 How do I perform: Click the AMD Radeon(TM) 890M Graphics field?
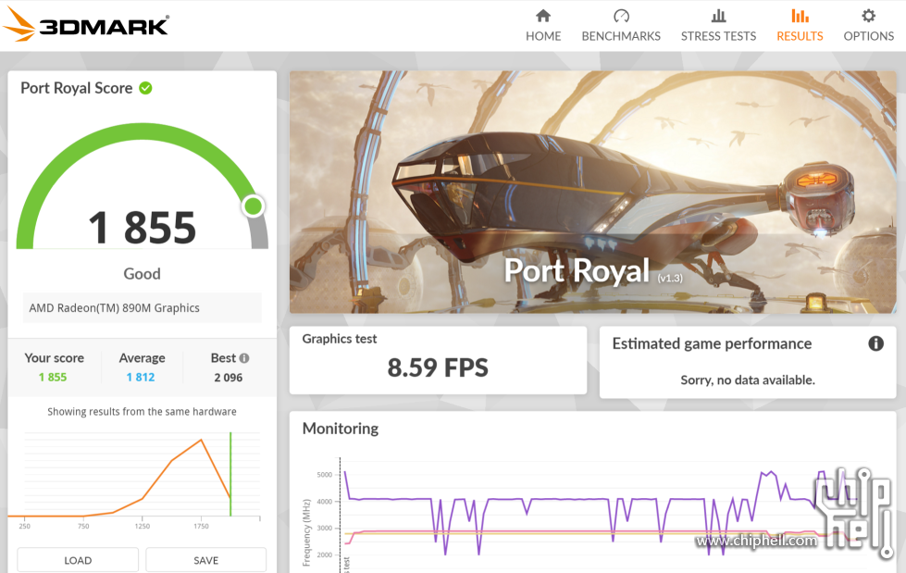143,307
